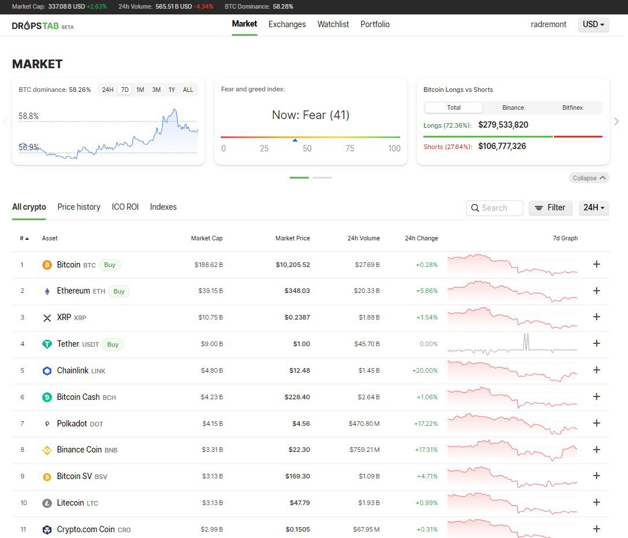Add Binance Coin with its plus icon

(x=596, y=450)
